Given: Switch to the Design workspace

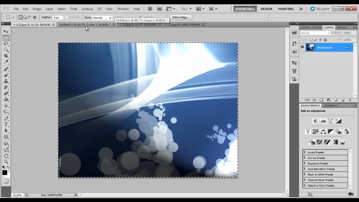Looking at the screenshot, I should click(x=266, y=9).
